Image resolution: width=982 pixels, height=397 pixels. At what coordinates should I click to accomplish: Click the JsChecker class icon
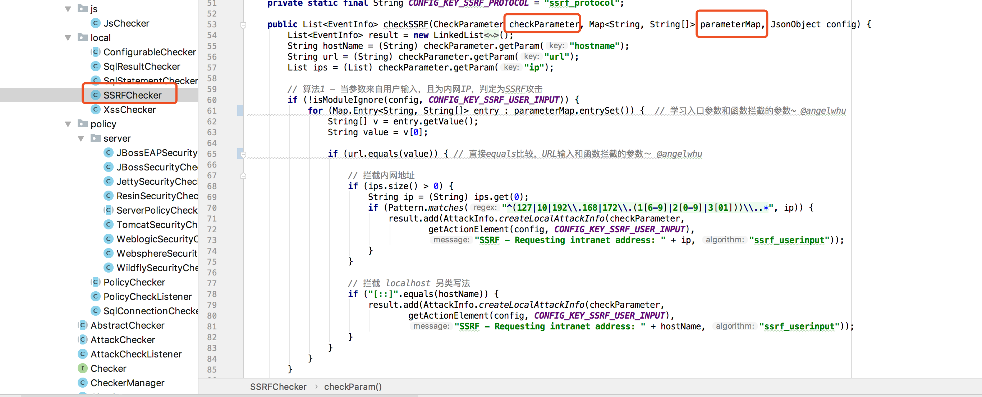[x=96, y=23]
